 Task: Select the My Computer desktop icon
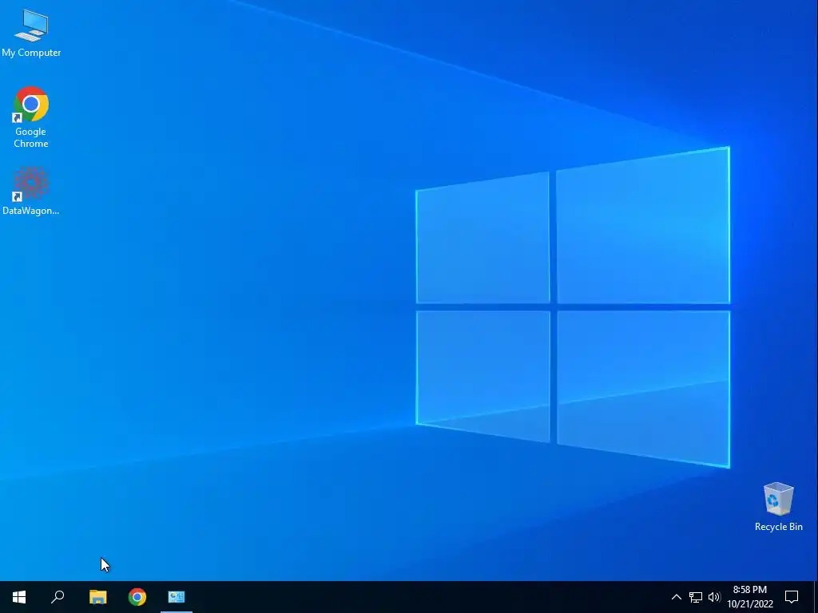31,33
